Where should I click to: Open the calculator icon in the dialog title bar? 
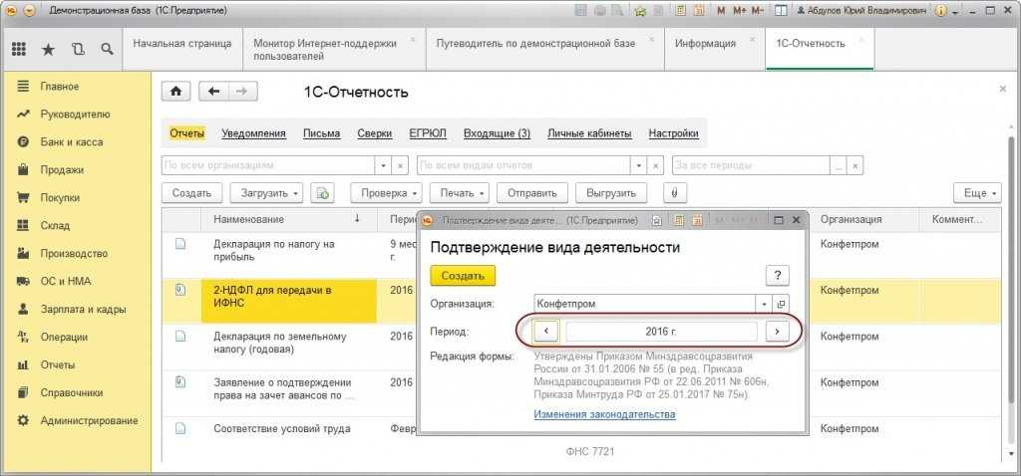tap(680, 220)
